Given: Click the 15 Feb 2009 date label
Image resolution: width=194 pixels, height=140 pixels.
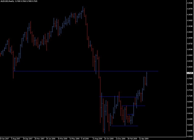Looking at the screenshot, I should 132,139.
